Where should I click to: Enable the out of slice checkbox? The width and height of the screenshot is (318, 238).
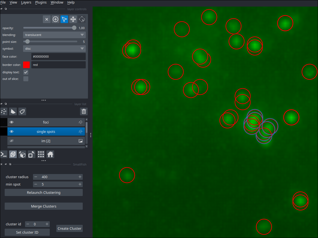pos(26,79)
